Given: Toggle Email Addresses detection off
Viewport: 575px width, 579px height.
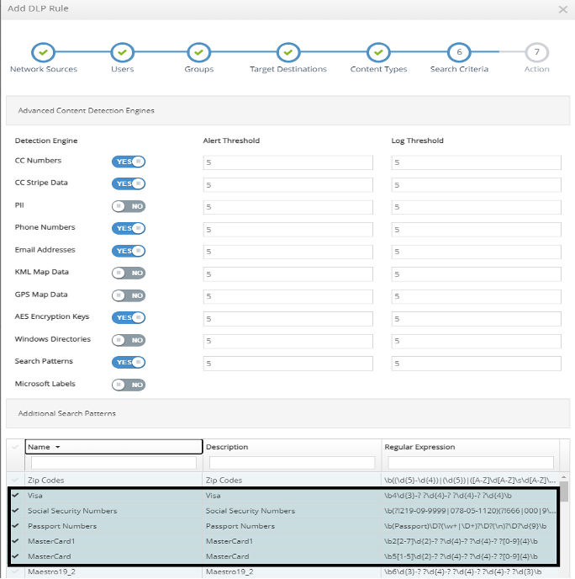Looking at the screenshot, I should pos(129,251).
